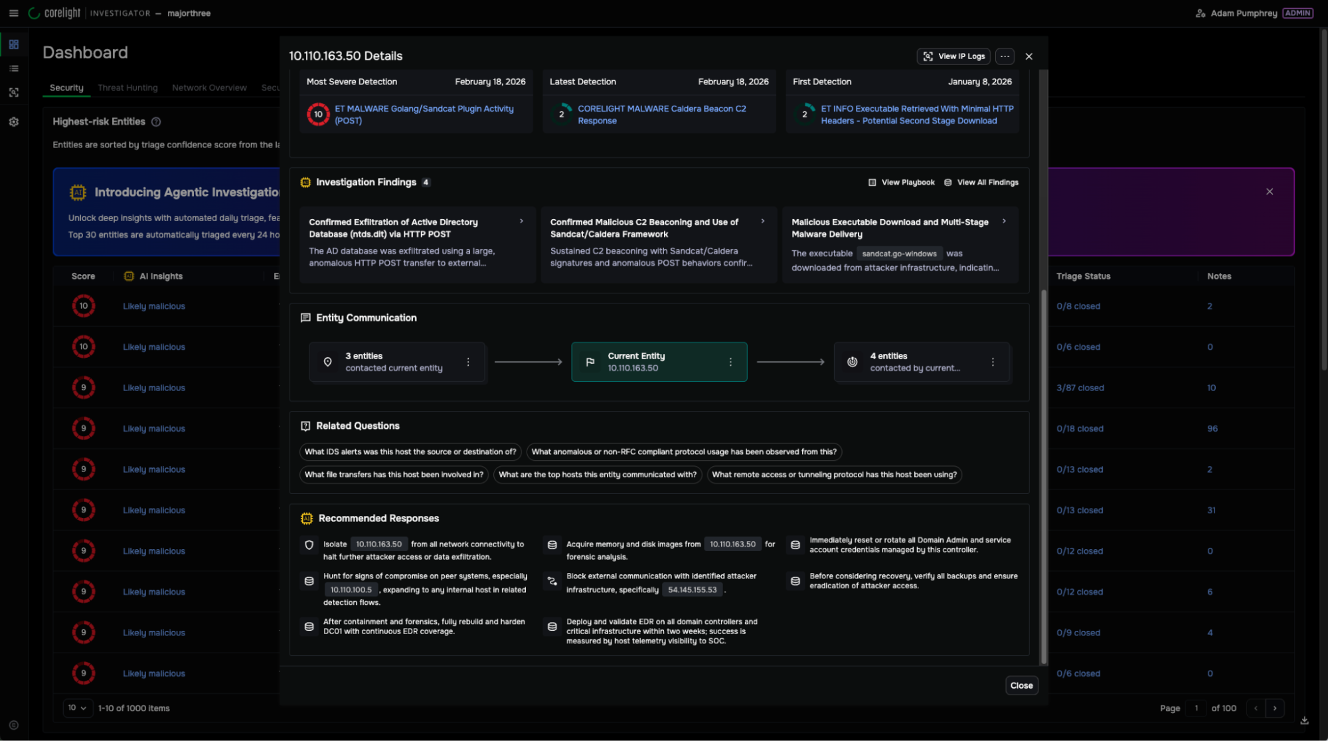Click the 54.145.155.53 attacker IP chip
This screenshot has width=1328, height=741.
click(692, 590)
